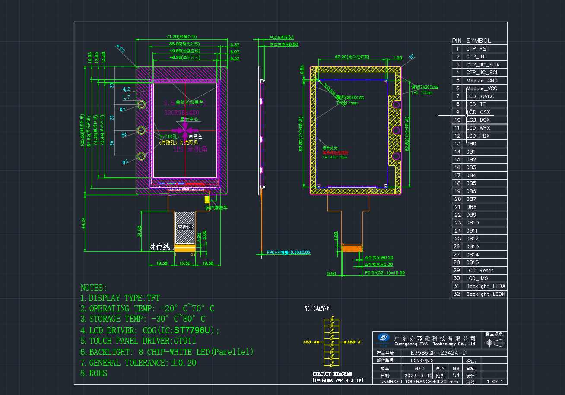Click the 1 OF 1 page cell
Viewport: 565px width, 395px height.
(x=494, y=382)
